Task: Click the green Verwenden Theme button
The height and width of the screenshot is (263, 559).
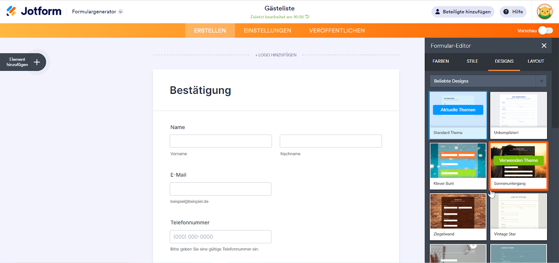Action: [518, 160]
